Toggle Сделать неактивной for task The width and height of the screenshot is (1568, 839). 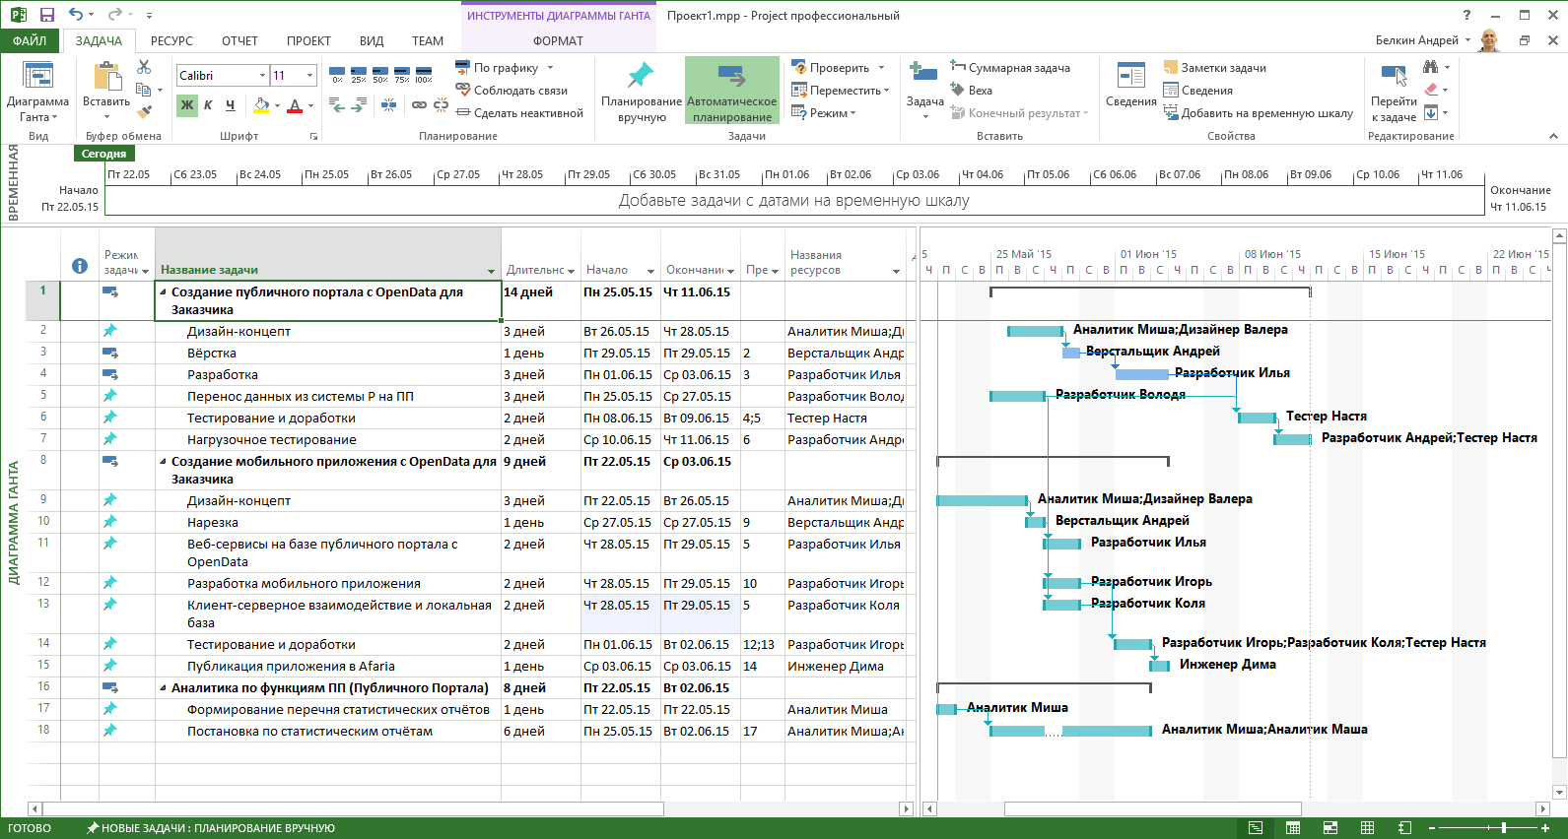pos(519,112)
